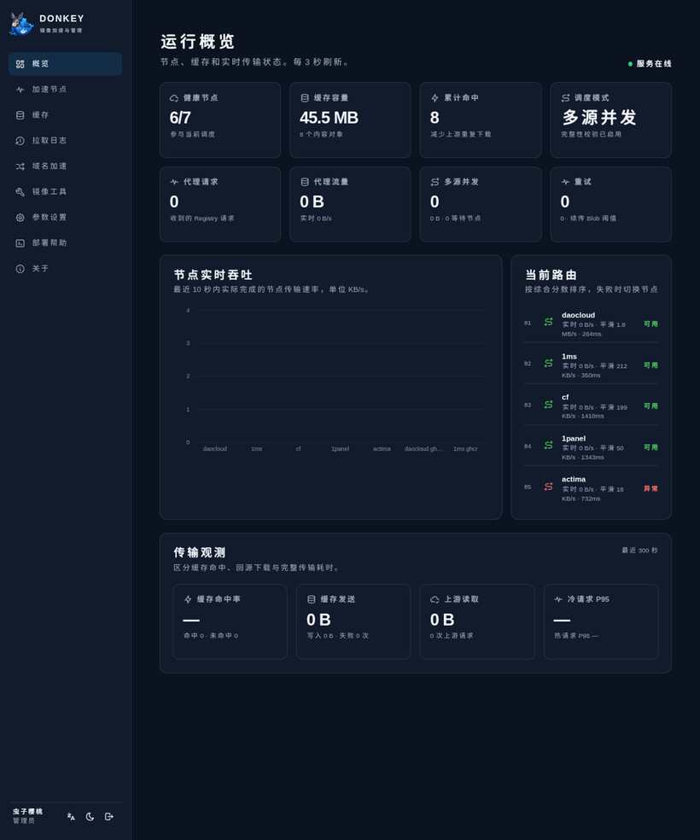Click the lightning icon in 累计命中 card

click(x=435, y=98)
